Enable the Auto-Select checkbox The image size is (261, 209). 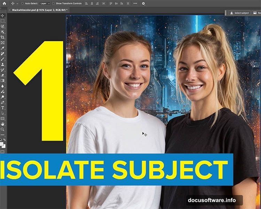tap(23, 3)
